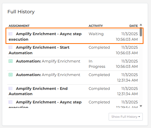Click the Start Automation row list icon

[11, 47]
